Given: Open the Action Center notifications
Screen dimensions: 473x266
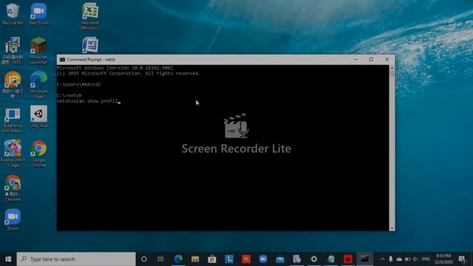Looking at the screenshot, I should [462, 259].
